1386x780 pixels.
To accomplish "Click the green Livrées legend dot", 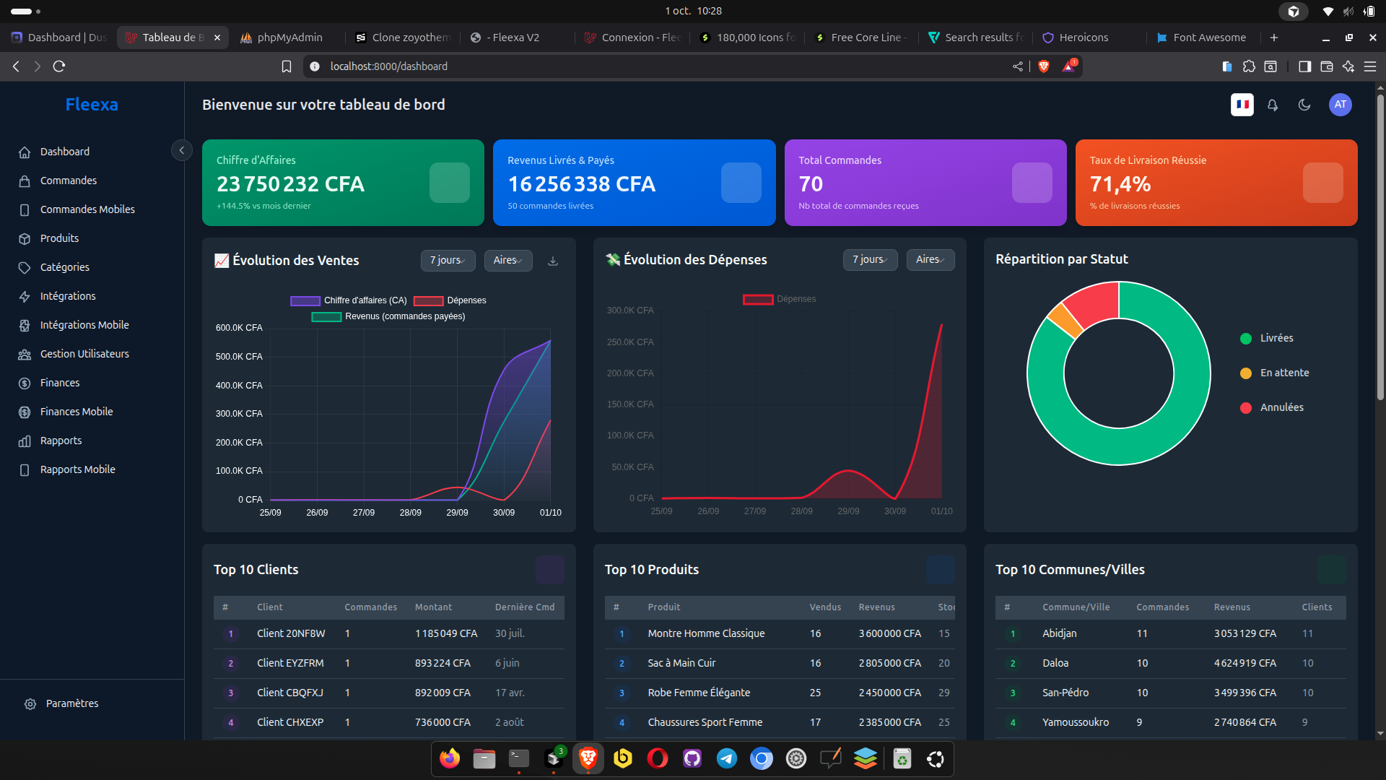I will tap(1246, 338).
